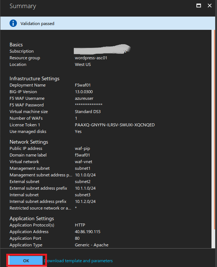Click the Resource group value wordpress-asc01
This screenshot has height=267, width=217.
click(x=91, y=58)
